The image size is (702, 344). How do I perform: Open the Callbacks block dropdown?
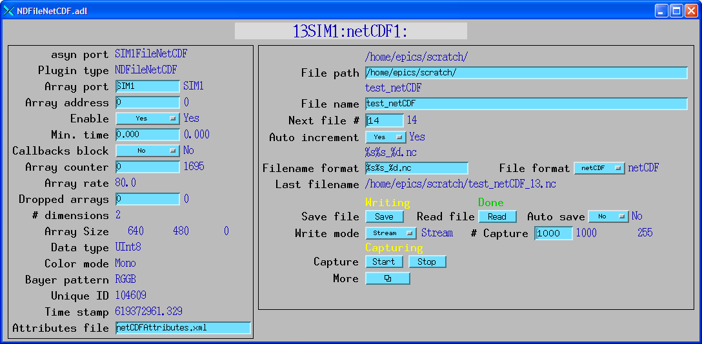click(x=147, y=150)
